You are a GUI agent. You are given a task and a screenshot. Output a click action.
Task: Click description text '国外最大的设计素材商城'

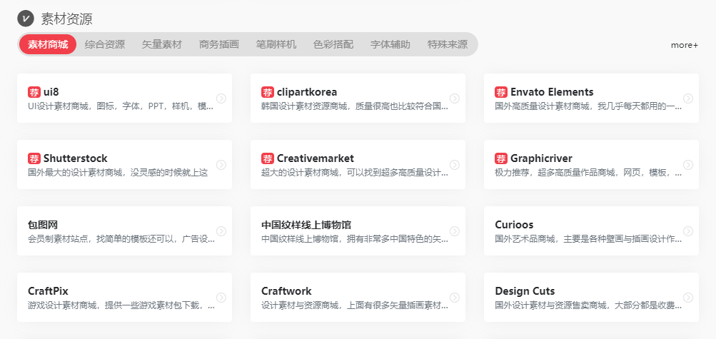76,173
